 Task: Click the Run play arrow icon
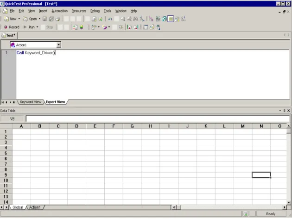[25, 27]
